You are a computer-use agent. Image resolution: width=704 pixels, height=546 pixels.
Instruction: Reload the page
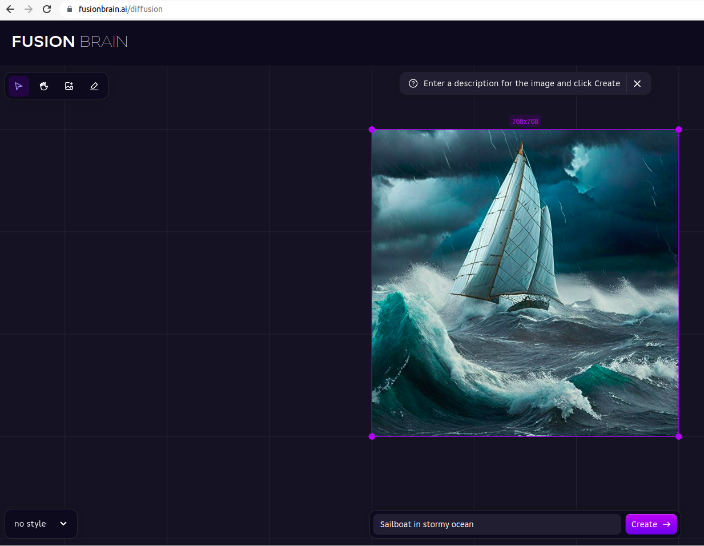click(47, 9)
